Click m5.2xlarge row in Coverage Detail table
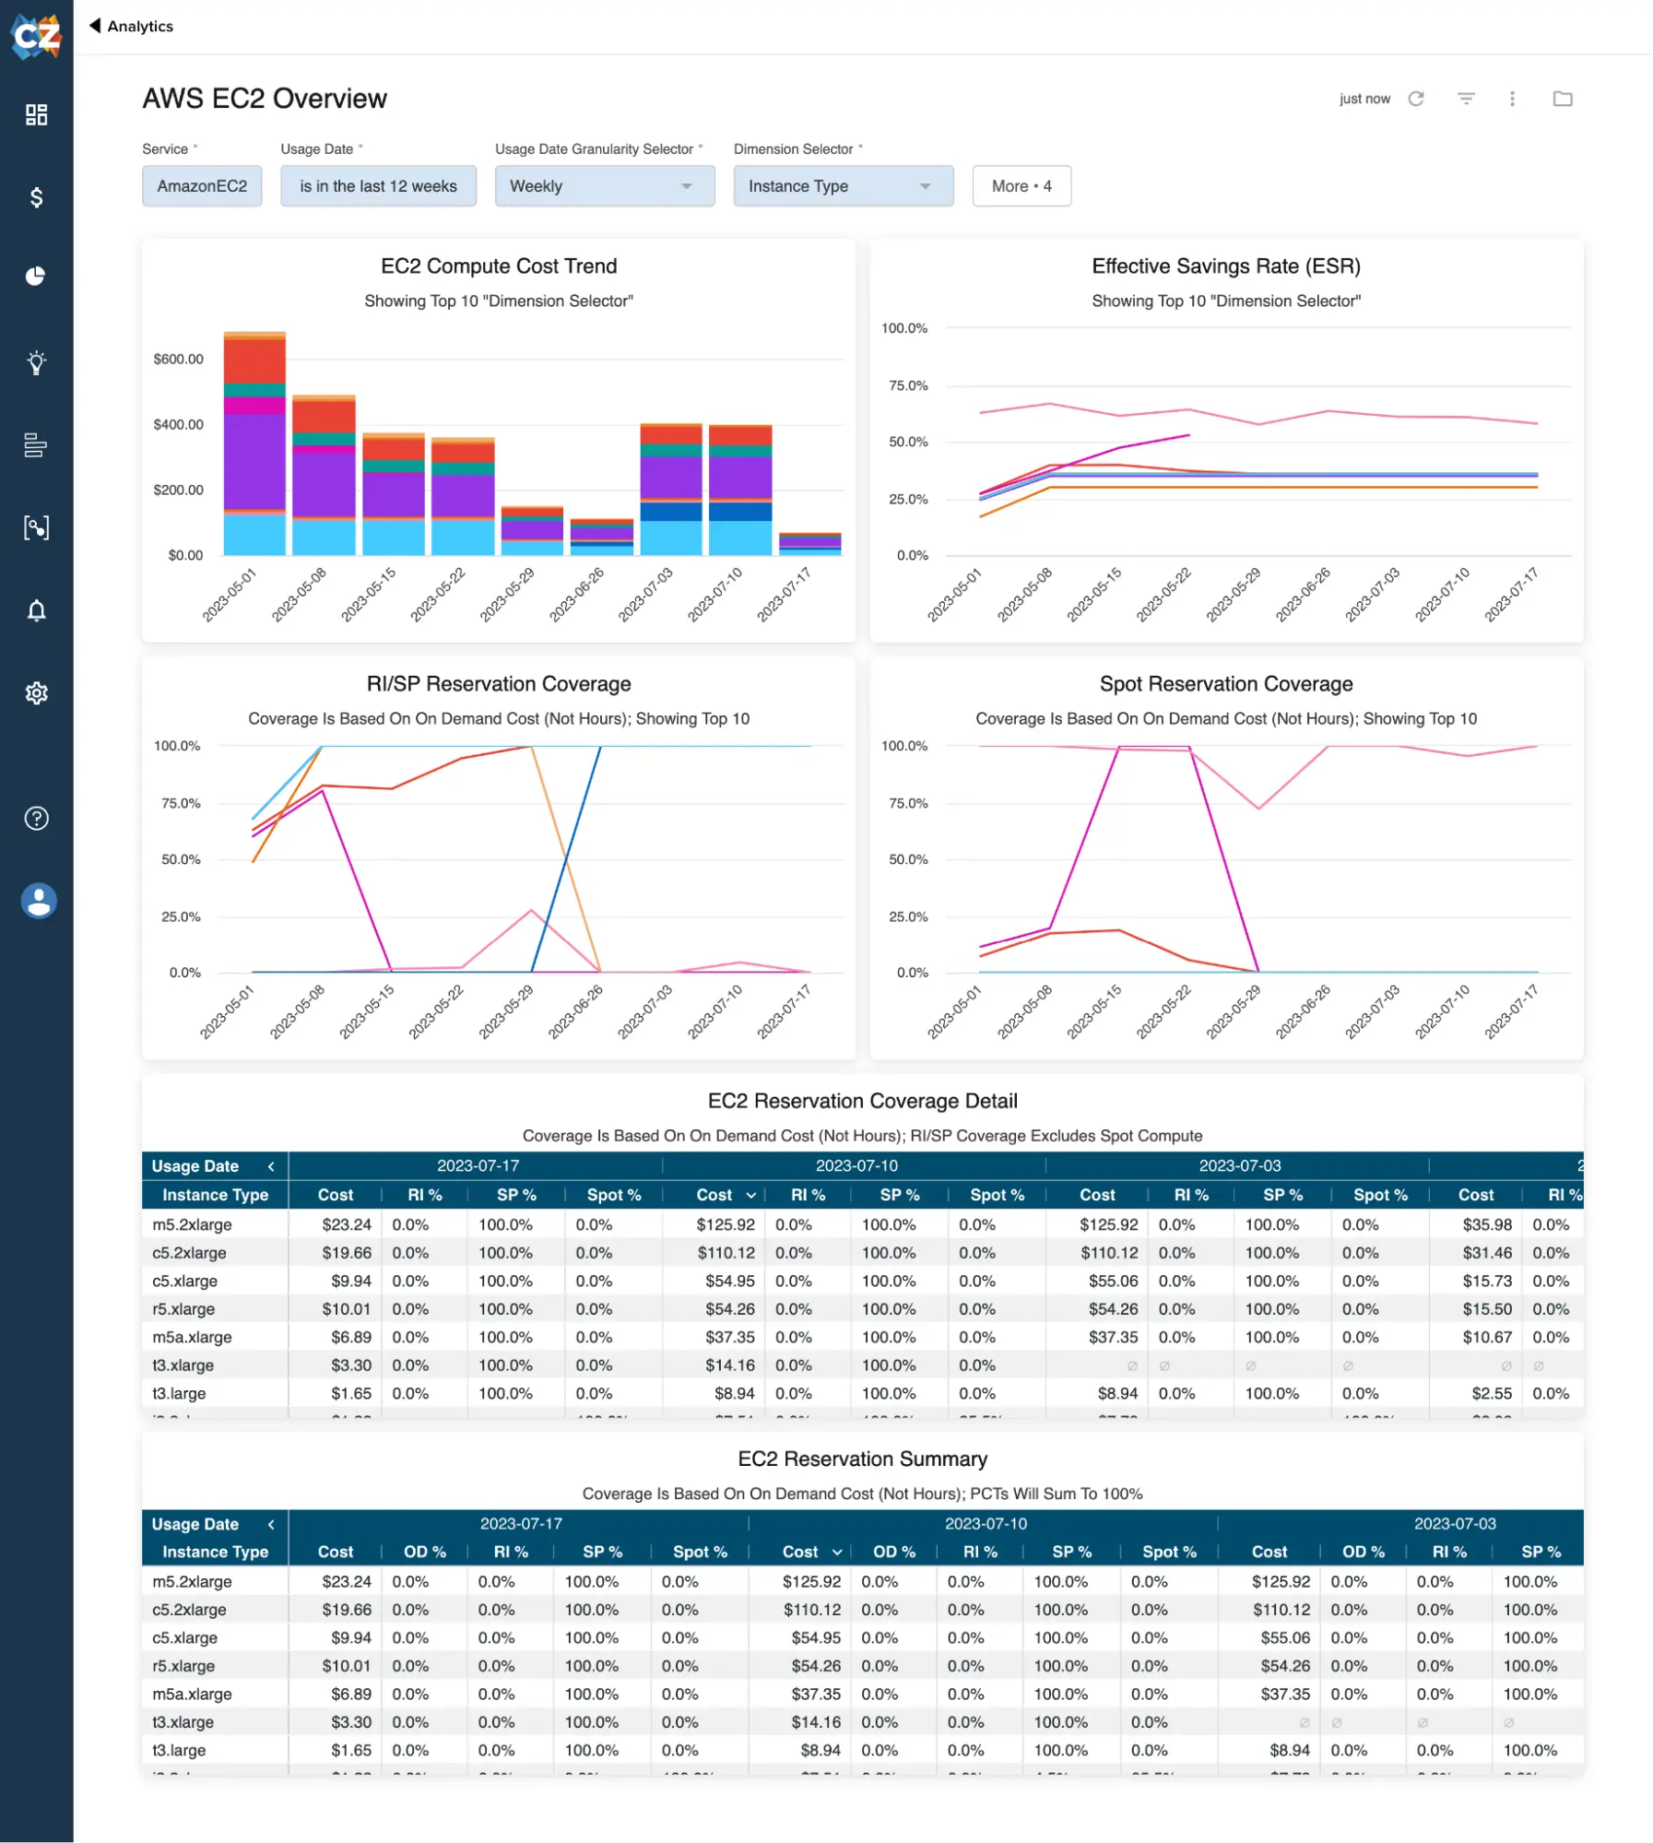The height and width of the screenshot is (1843, 1653). point(862,1224)
